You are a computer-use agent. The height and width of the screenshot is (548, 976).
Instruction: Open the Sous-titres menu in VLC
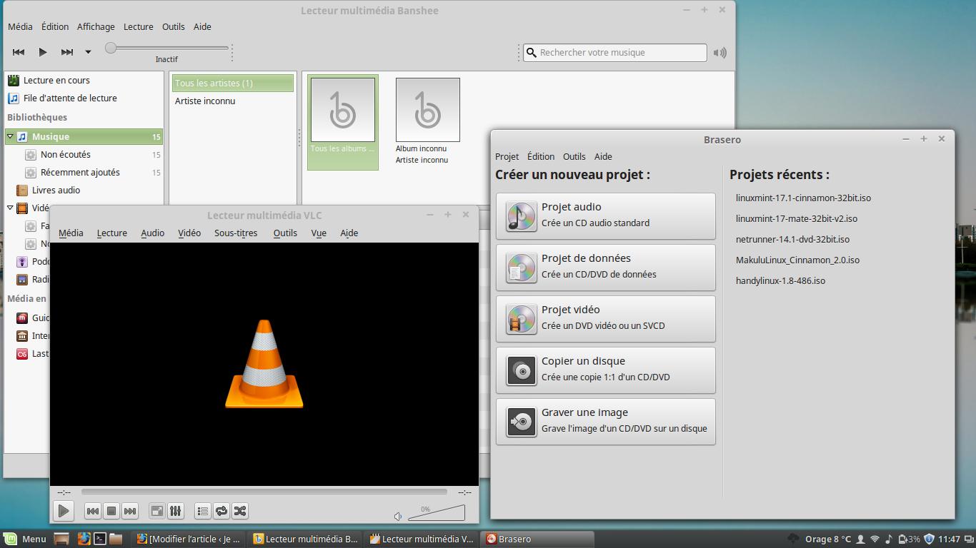[236, 233]
